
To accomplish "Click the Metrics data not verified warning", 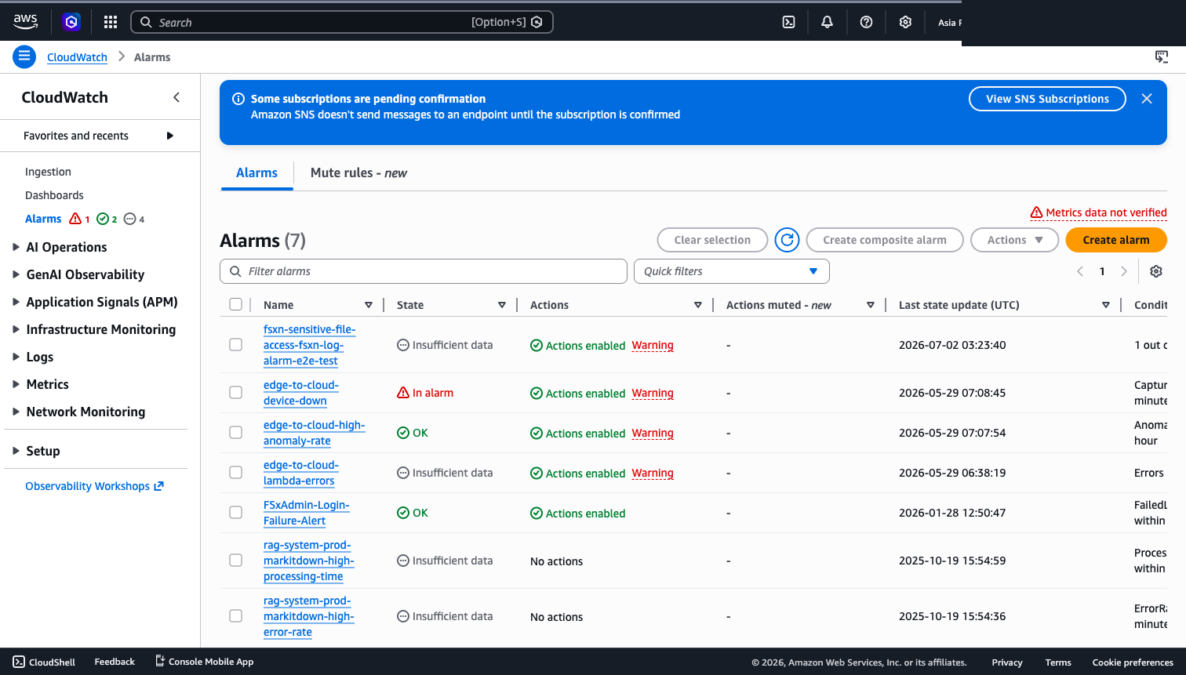I will pos(1098,212).
